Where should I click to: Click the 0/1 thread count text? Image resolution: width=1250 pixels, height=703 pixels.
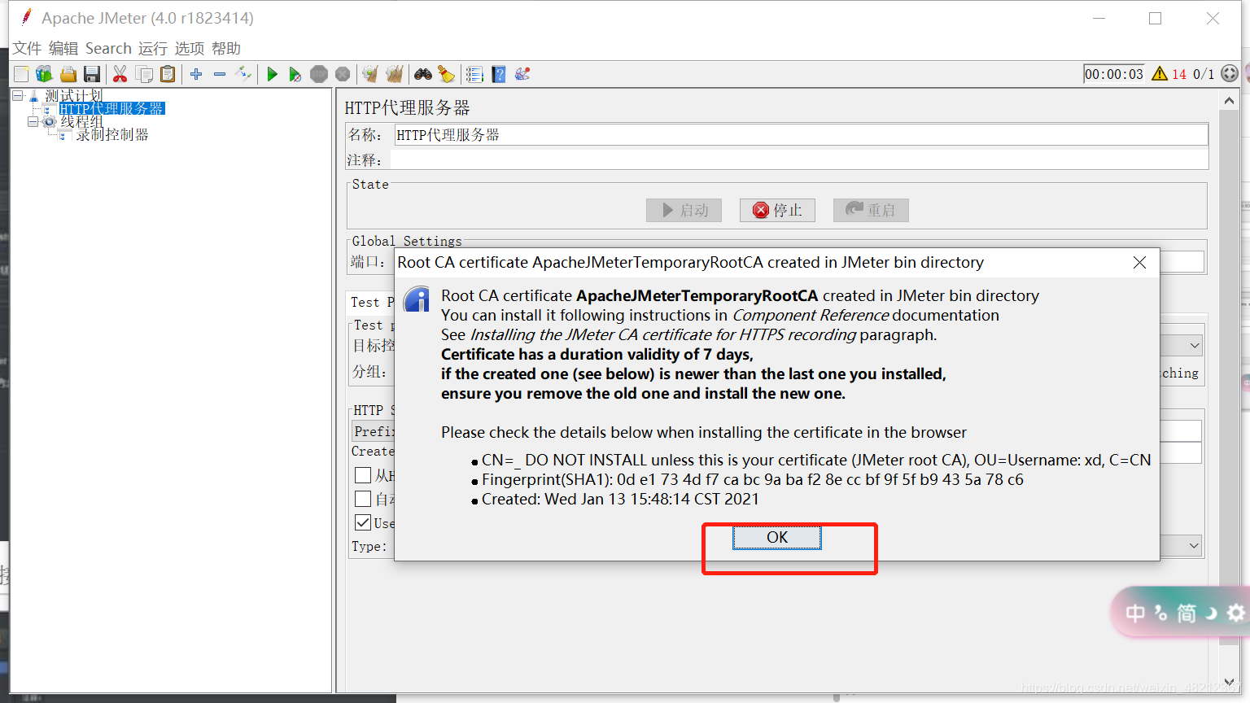[1204, 74]
